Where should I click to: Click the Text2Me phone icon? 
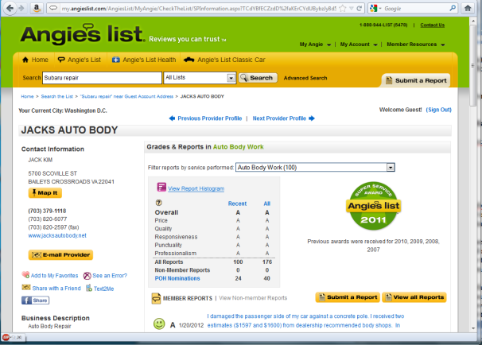(89, 288)
